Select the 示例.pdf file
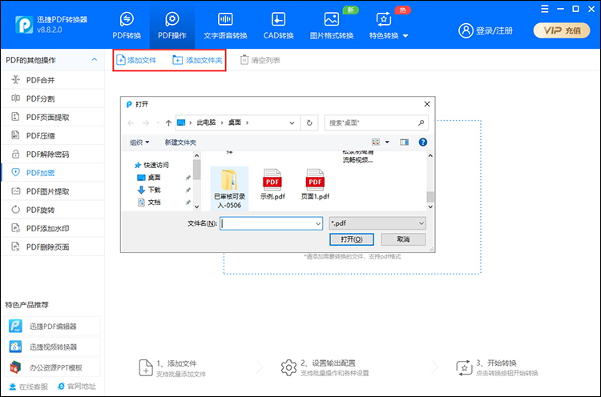The image size is (601, 397). [x=272, y=185]
